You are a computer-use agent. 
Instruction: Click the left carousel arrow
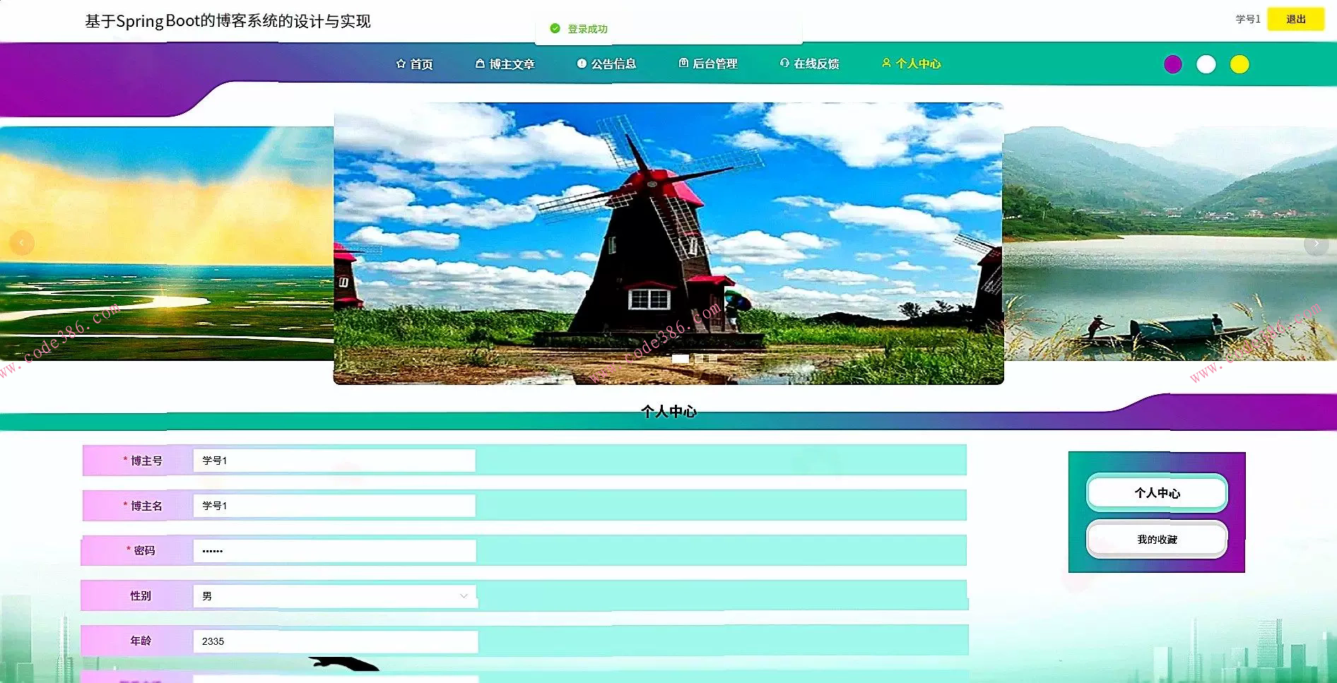click(x=20, y=243)
